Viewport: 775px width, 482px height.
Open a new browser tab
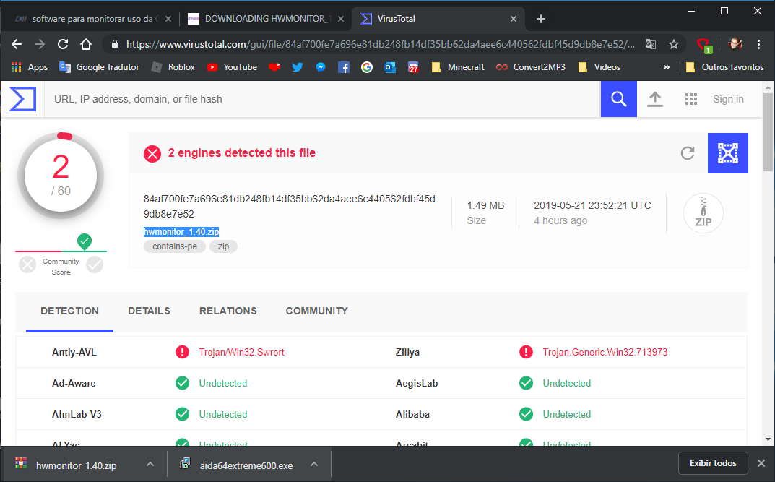541,19
